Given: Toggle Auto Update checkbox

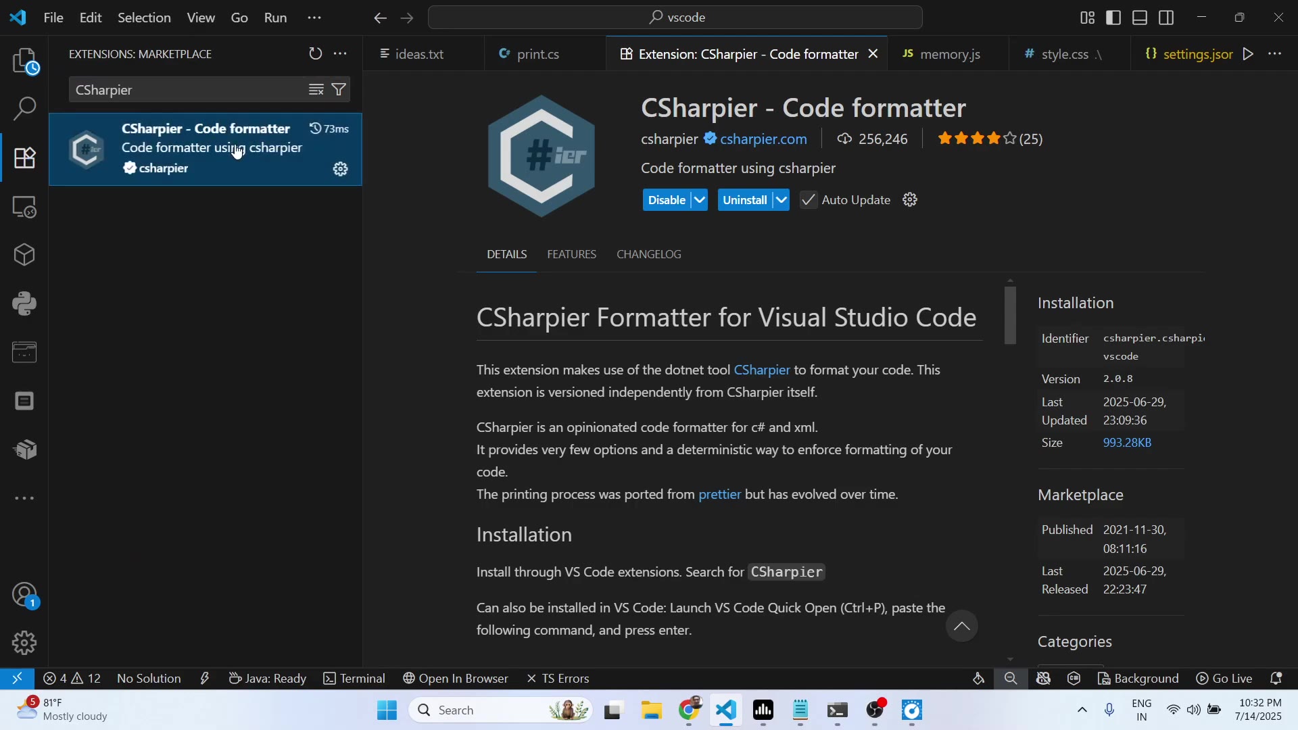Looking at the screenshot, I should tap(809, 200).
